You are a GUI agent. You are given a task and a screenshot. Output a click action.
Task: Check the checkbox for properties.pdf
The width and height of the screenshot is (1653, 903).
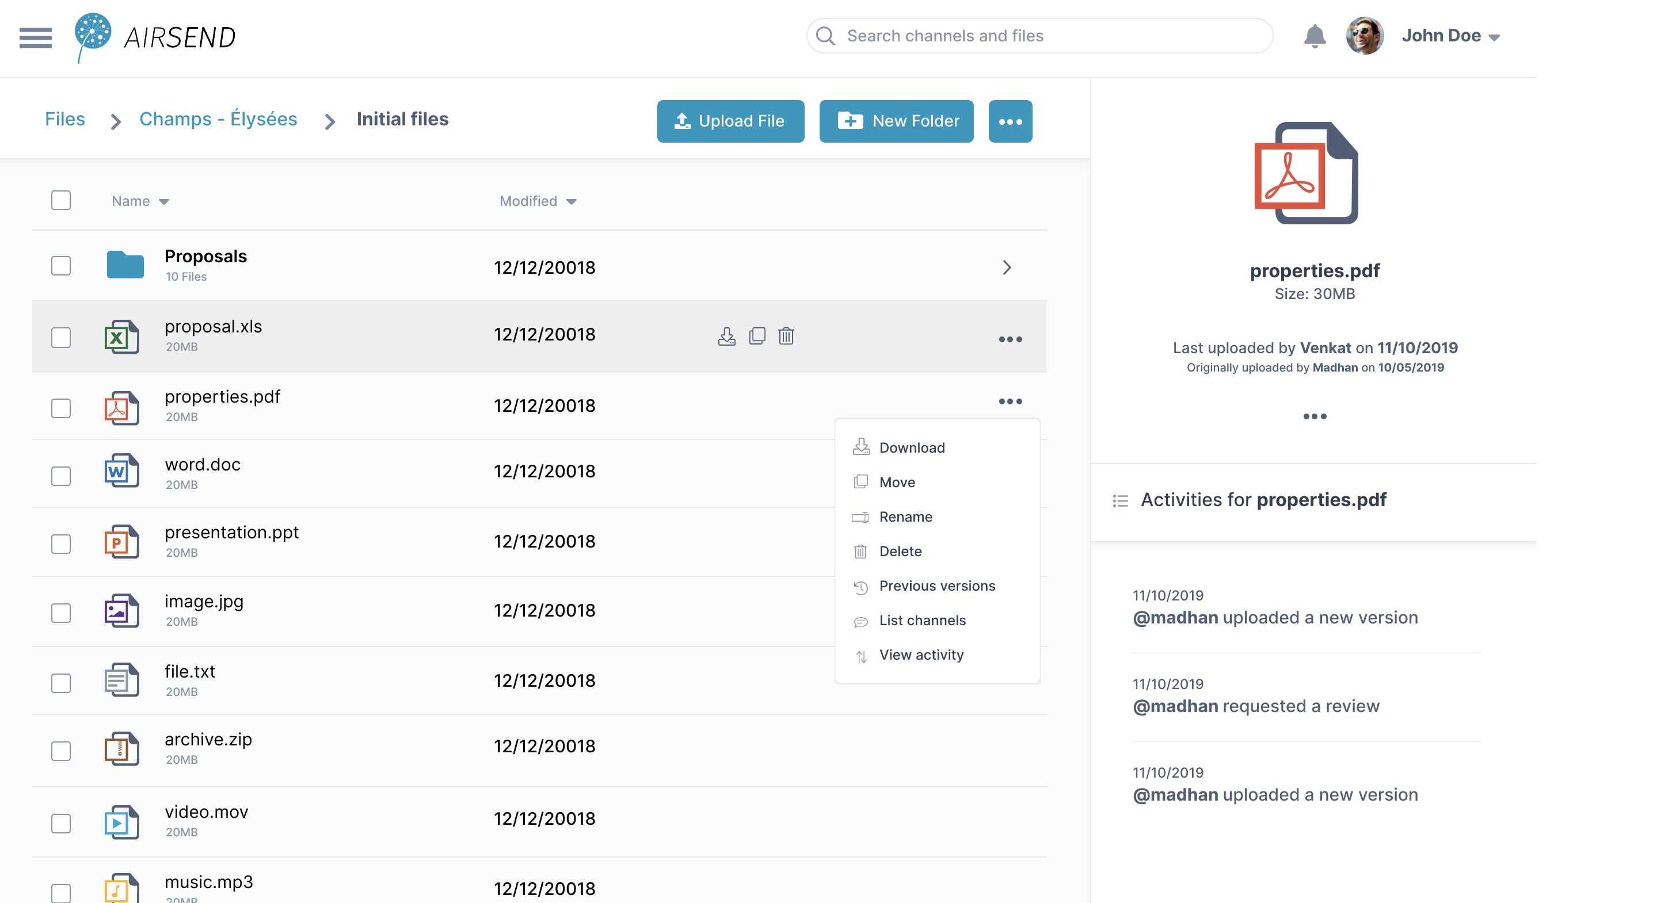[60, 408]
